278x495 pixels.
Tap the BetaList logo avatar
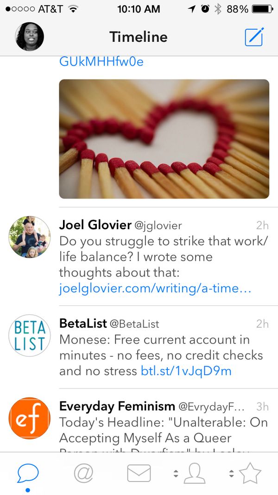[30, 336]
